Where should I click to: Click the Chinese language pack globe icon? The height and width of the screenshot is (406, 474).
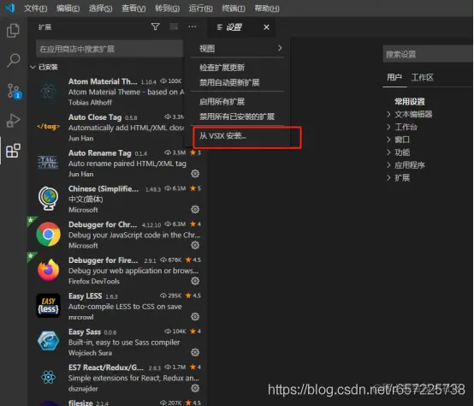(x=49, y=199)
